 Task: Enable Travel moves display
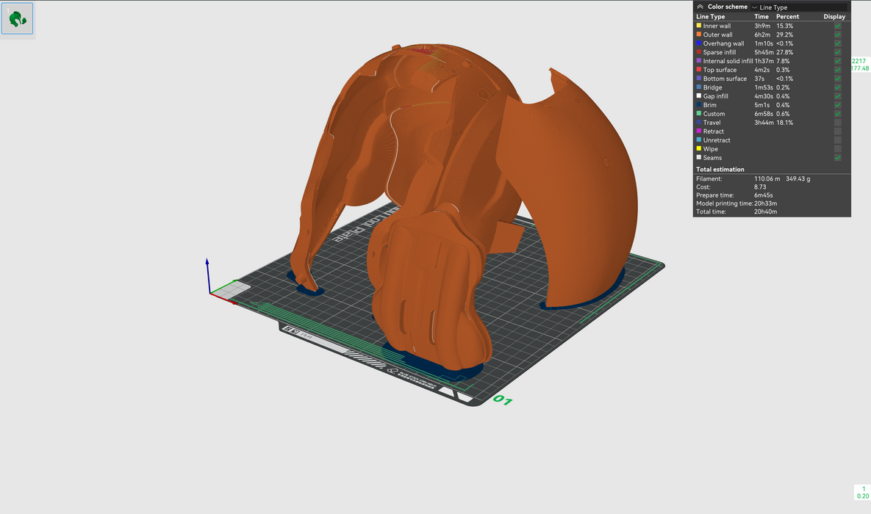(837, 123)
